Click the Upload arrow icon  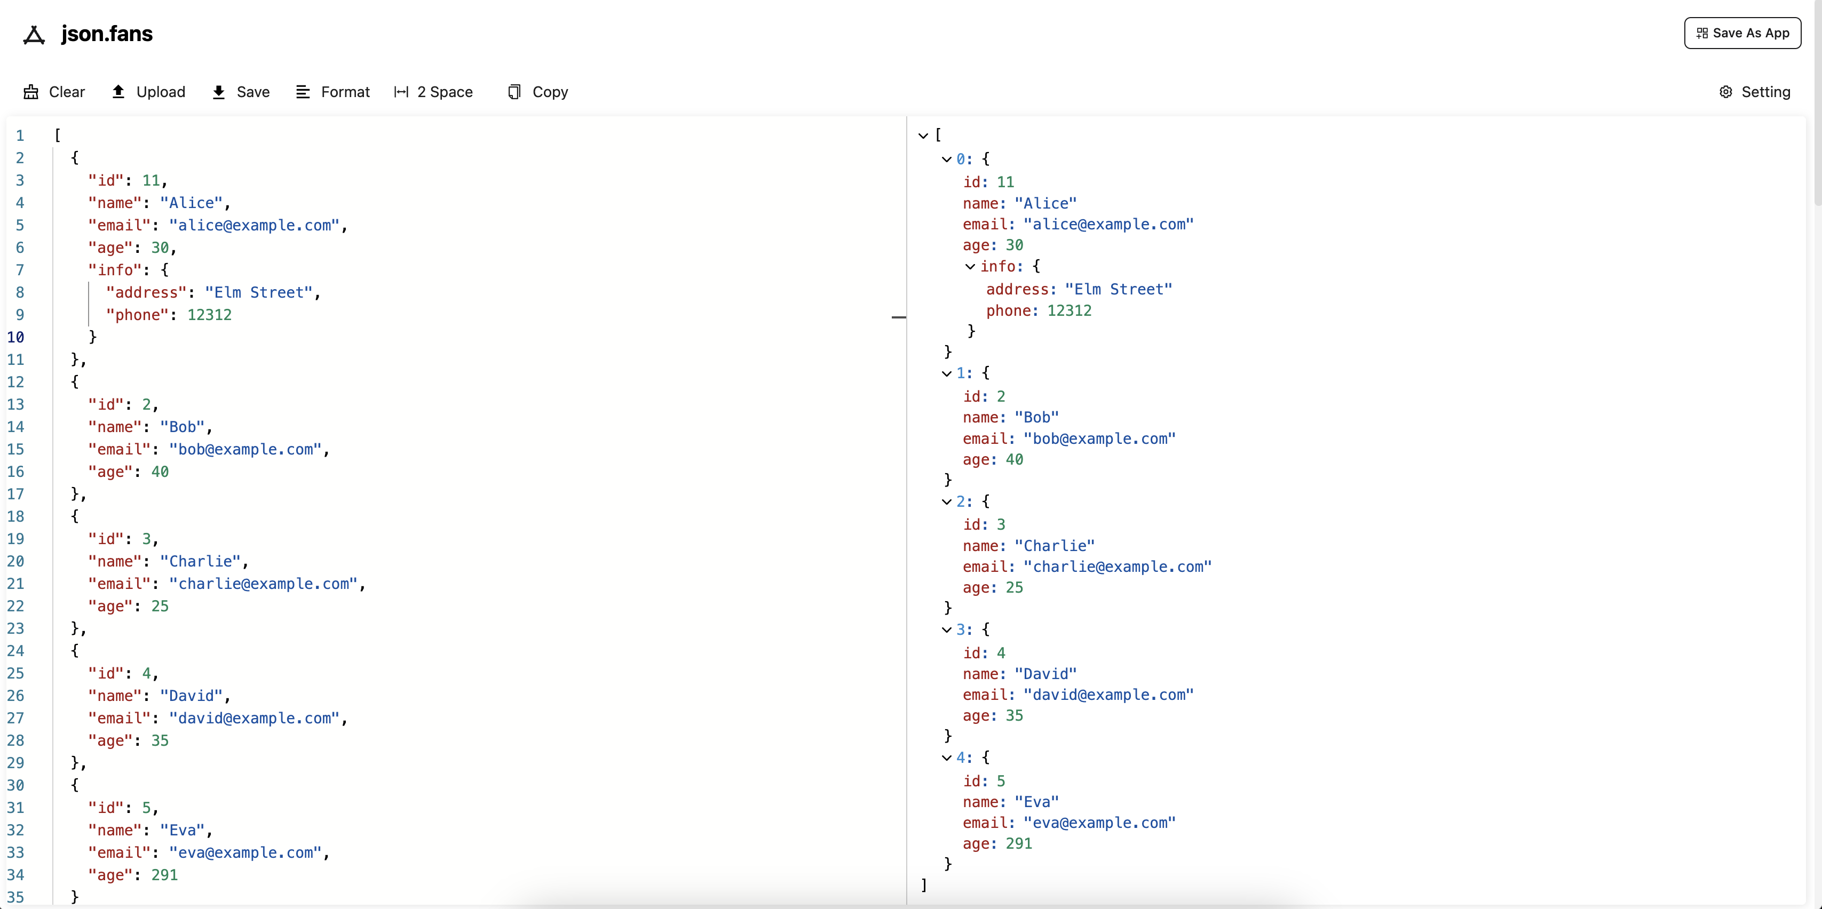click(x=118, y=92)
